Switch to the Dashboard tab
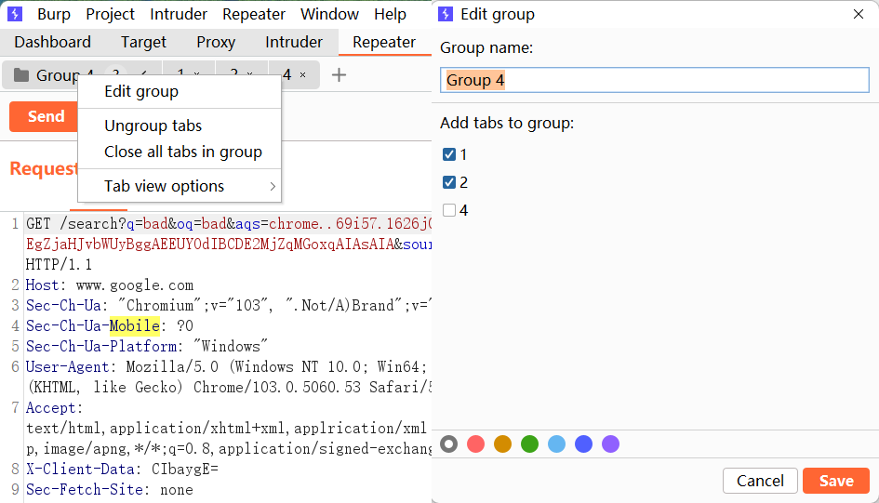 (x=53, y=42)
